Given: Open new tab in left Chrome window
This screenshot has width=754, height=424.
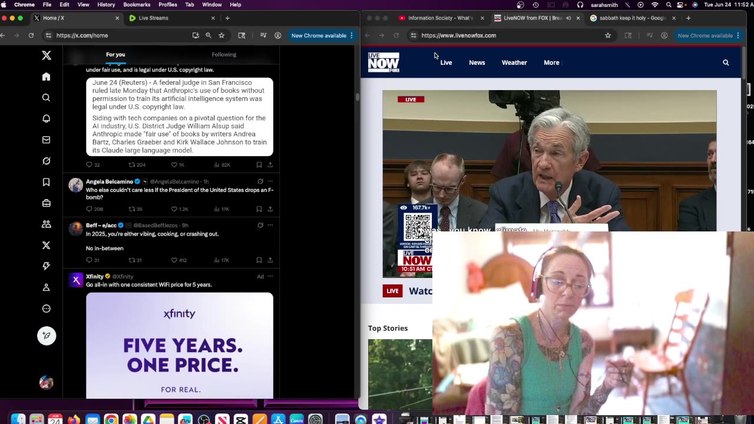Looking at the screenshot, I should (227, 18).
